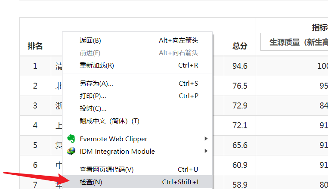Open 查看网页源代码(V) menu item
The height and width of the screenshot is (189, 328).
tap(137, 169)
